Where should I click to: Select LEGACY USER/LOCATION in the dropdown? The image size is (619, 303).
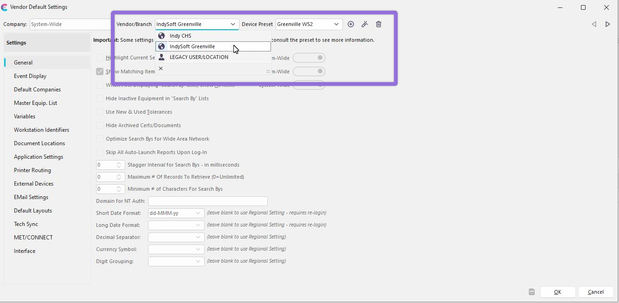click(x=199, y=57)
